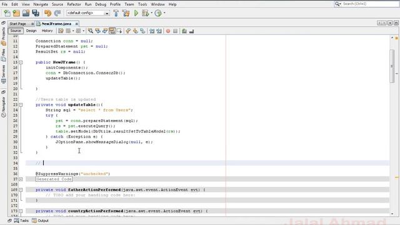The height and width of the screenshot is (225, 400).
Task: Close the Start Page tab
Action: click(x=32, y=24)
